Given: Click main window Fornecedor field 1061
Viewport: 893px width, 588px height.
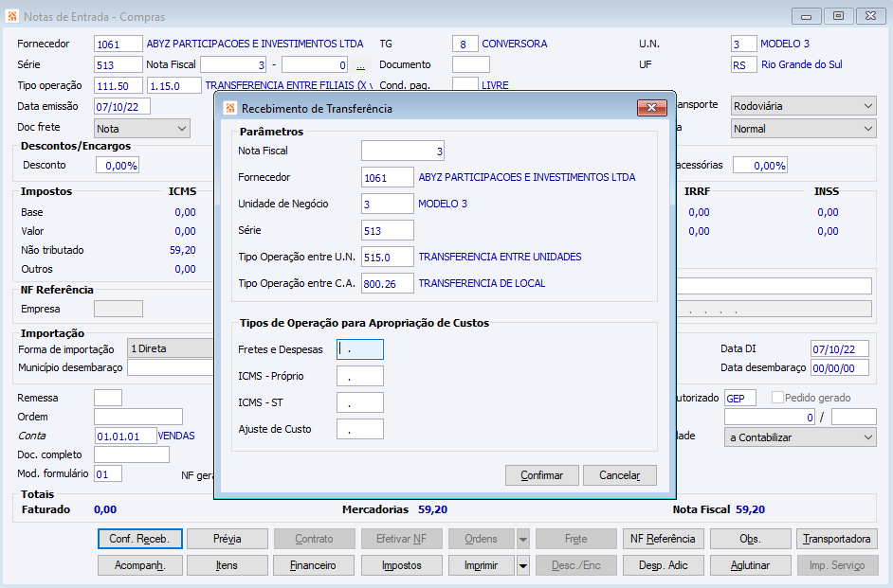Looking at the screenshot, I should click(x=118, y=44).
